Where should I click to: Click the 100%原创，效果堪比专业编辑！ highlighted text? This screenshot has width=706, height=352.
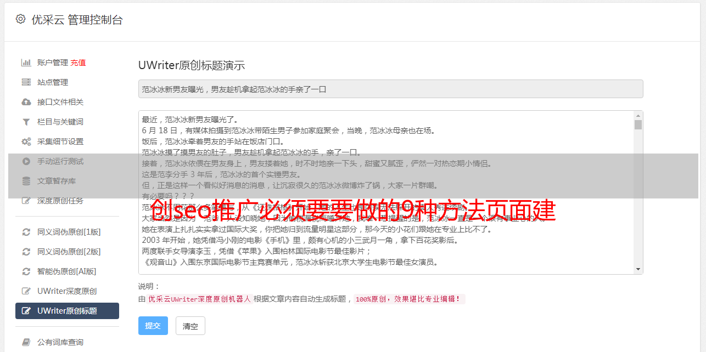[x=409, y=299]
